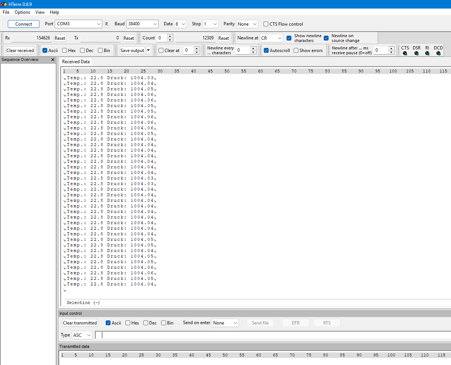Viewport: 451px width, 365px height.
Task: Click the R refresh ports button
Action: tap(106, 24)
